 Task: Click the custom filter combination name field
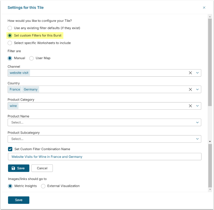coord(104,157)
